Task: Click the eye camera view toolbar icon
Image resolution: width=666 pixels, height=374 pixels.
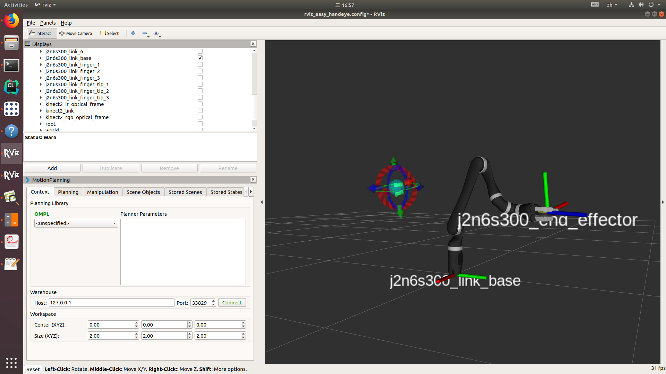Action: tap(156, 33)
